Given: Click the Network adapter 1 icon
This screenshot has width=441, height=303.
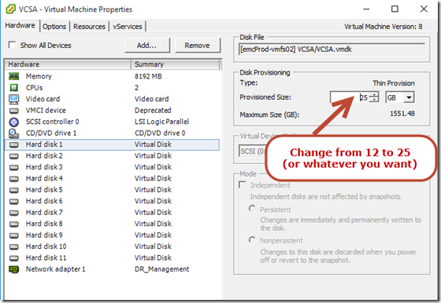Looking at the screenshot, I should pos(14,269).
